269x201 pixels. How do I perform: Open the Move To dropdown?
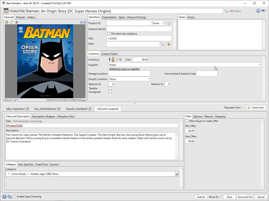tap(215, 197)
